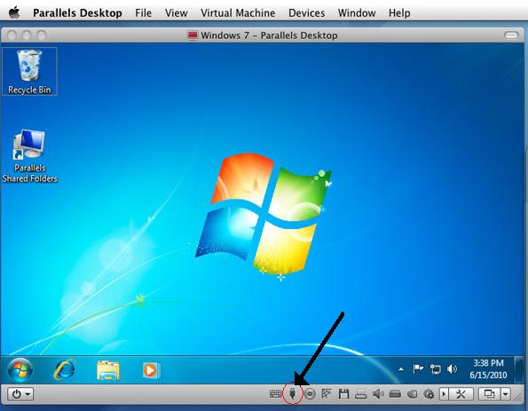Screen dimensions: 528x411
Task: Open the Apple menu
Action: pyautogui.click(x=14, y=12)
